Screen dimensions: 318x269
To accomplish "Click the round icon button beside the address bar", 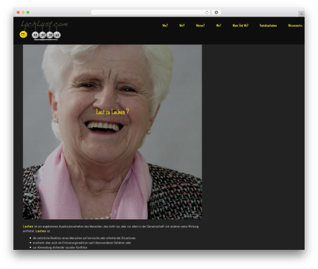I will [216, 13].
